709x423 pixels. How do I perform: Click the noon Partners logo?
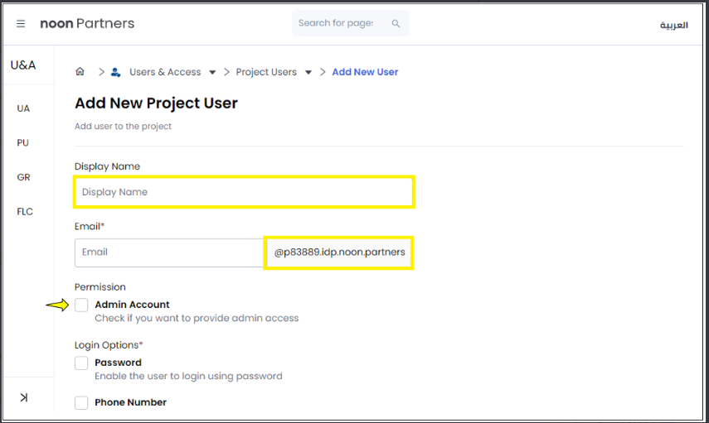87,24
